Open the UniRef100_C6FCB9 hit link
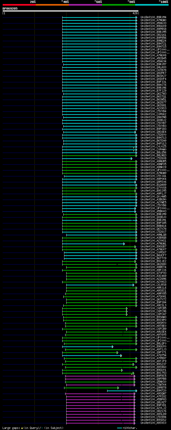 click(153, 329)
